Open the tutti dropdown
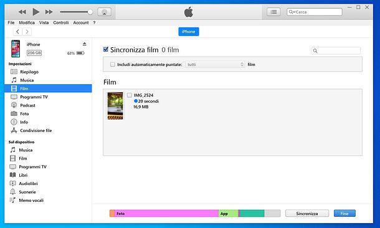Viewport: 380px width, 228px height. click(x=215, y=64)
